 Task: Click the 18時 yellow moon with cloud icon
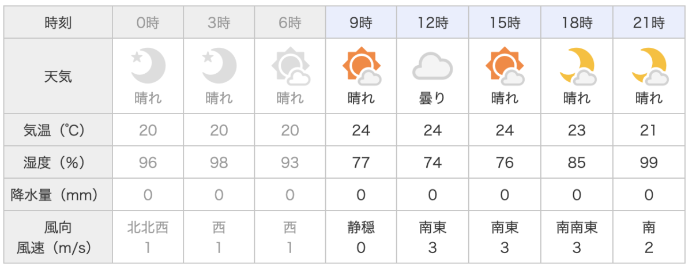point(577,66)
